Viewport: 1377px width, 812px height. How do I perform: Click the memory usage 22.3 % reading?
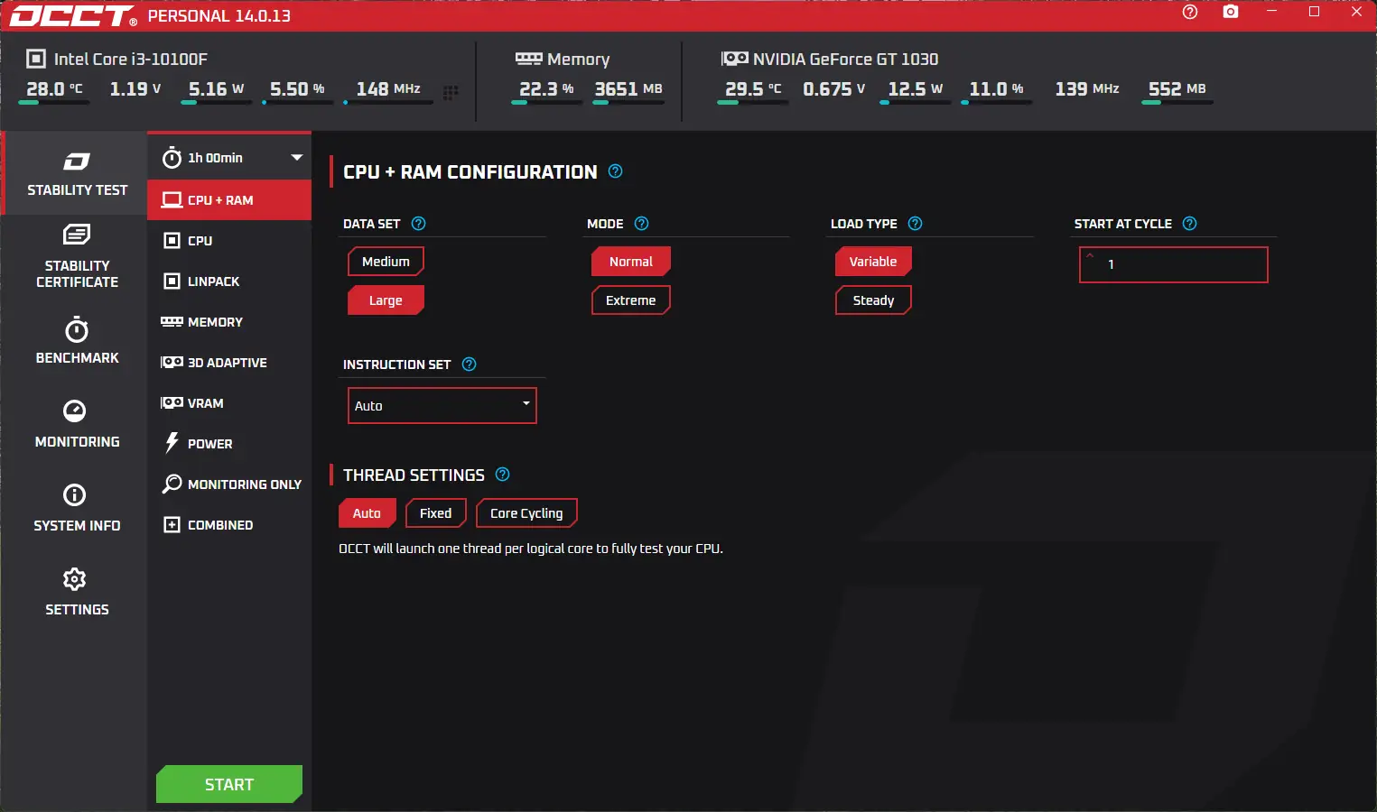(547, 89)
